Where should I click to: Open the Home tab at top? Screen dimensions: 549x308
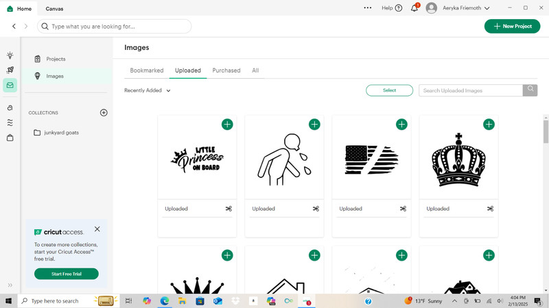[19, 9]
